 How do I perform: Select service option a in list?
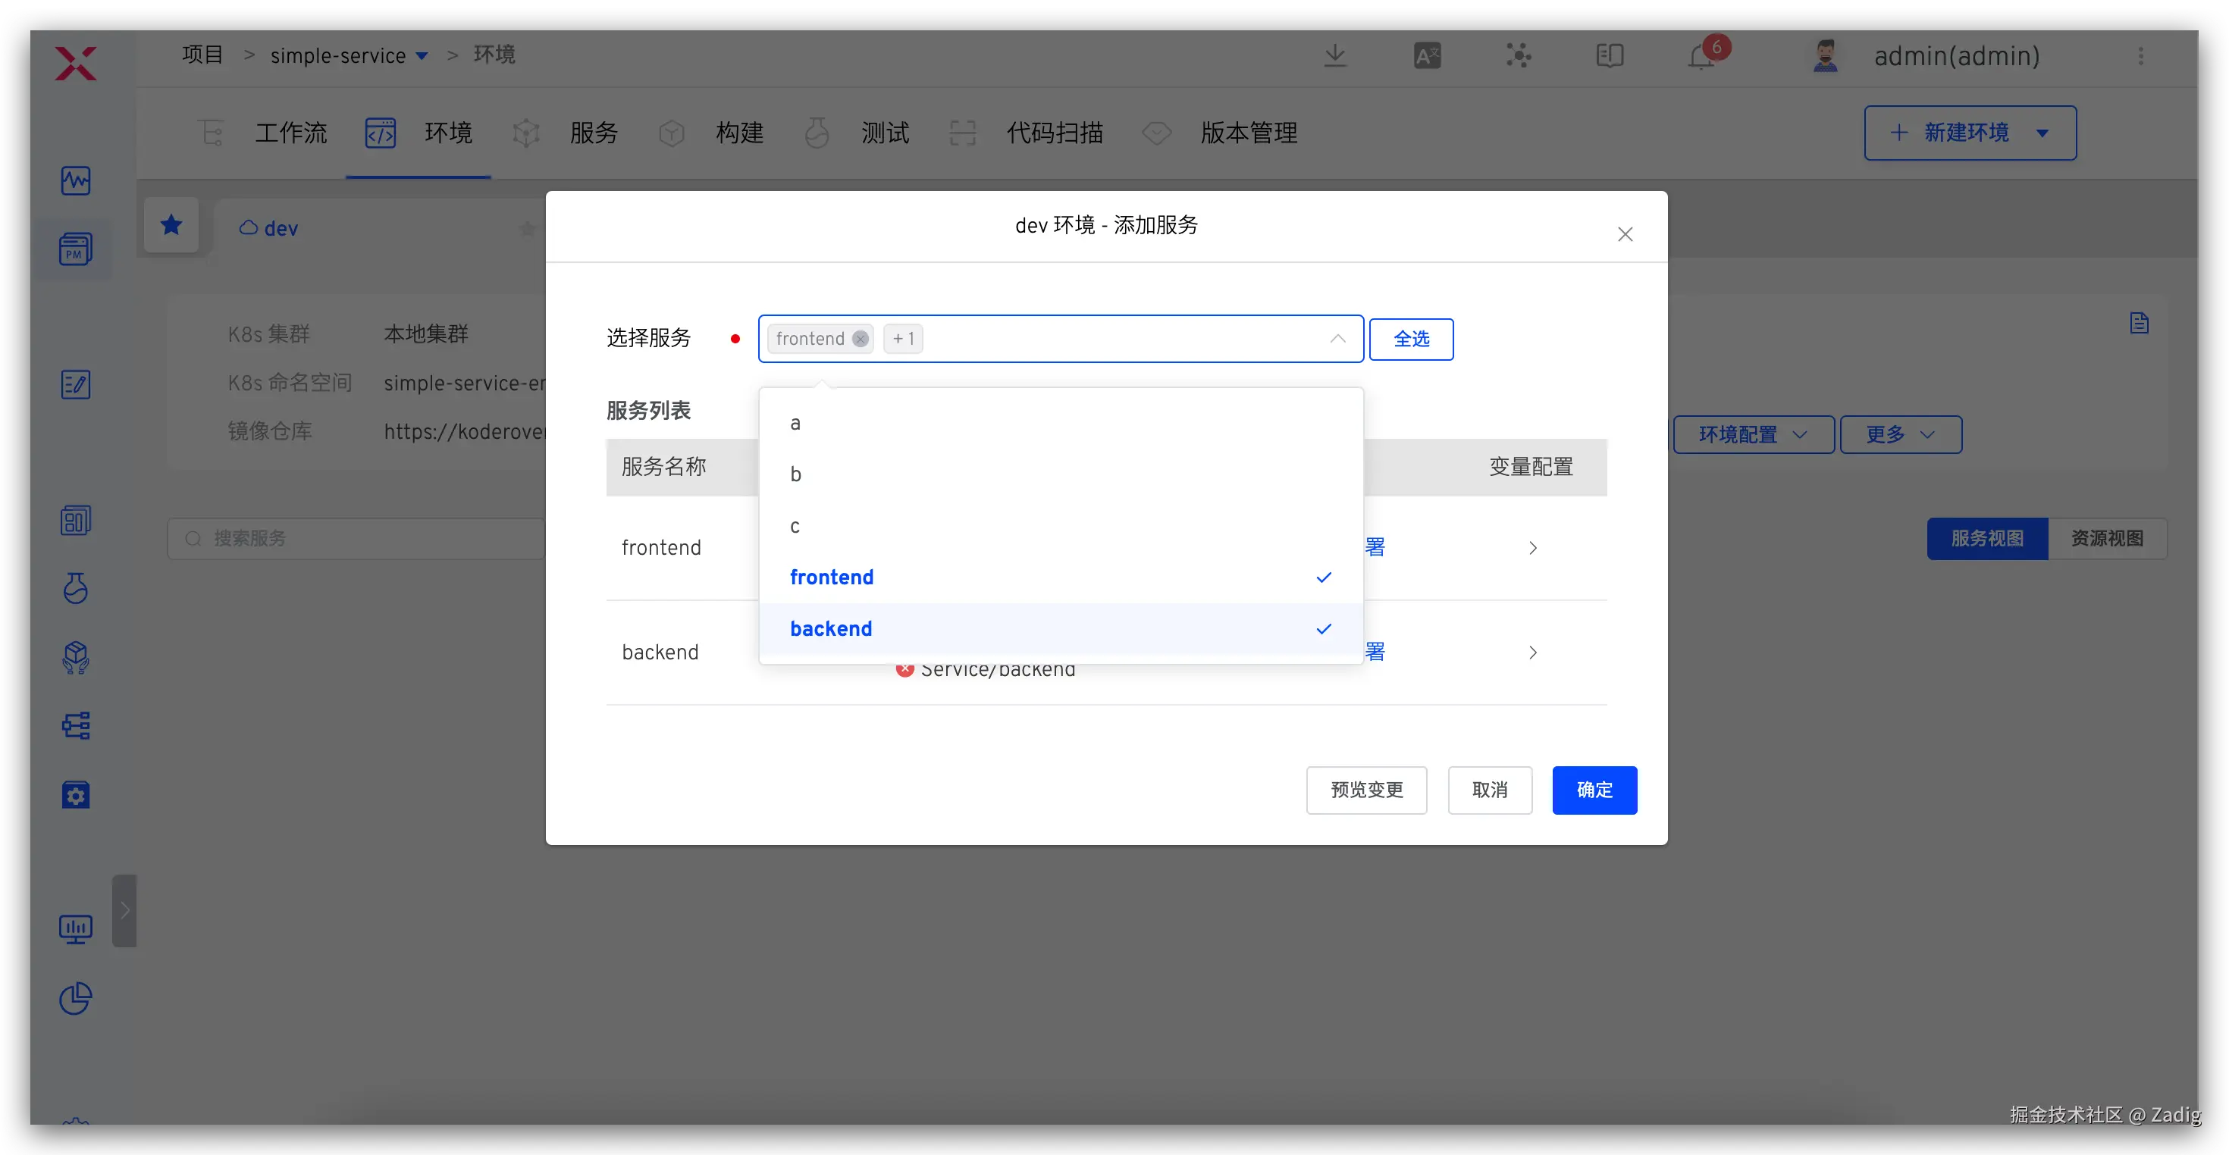coord(795,423)
